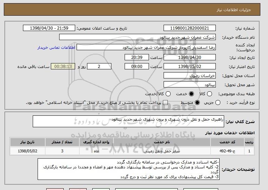This screenshot has height=190, width=268.
Task: Click the service name سایر حمل ونقل زمینی
Action: point(162,151)
